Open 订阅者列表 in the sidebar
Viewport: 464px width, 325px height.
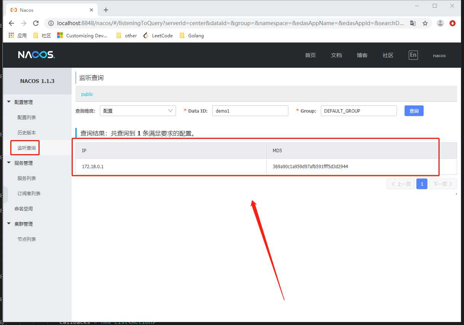tap(29, 193)
